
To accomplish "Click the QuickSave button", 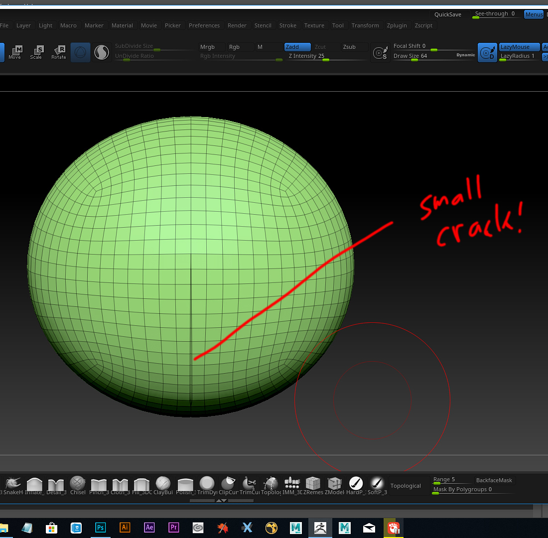I will click(x=448, y=14).
